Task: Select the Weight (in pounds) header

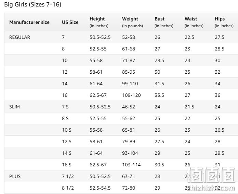Action: (132, 22)
